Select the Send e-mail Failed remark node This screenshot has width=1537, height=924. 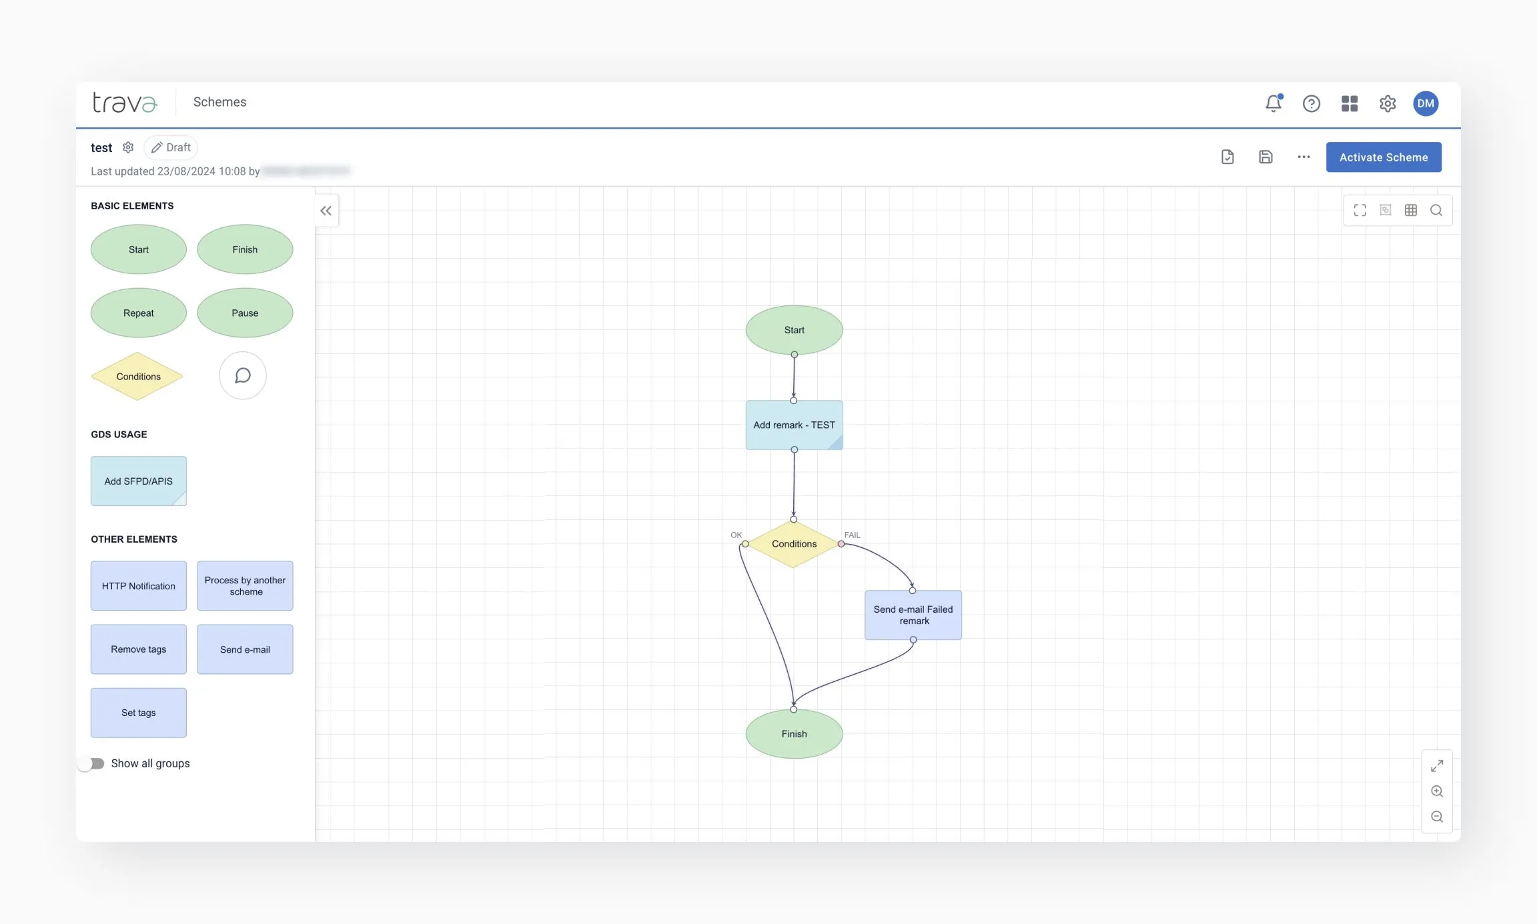913,615
